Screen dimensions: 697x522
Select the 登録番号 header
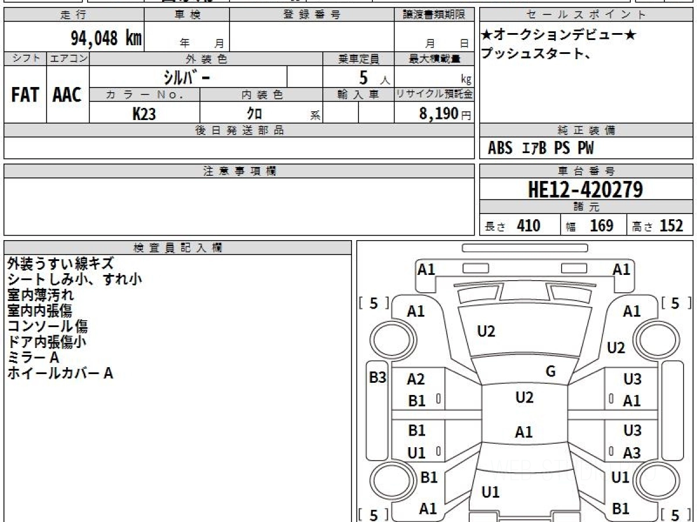coord(312,15)
